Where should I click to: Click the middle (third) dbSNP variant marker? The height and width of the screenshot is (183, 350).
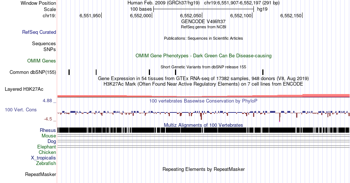149,72
